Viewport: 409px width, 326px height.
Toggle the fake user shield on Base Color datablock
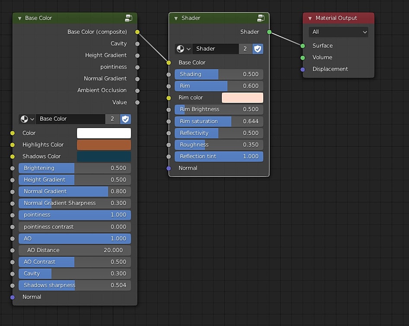(125, 119)
